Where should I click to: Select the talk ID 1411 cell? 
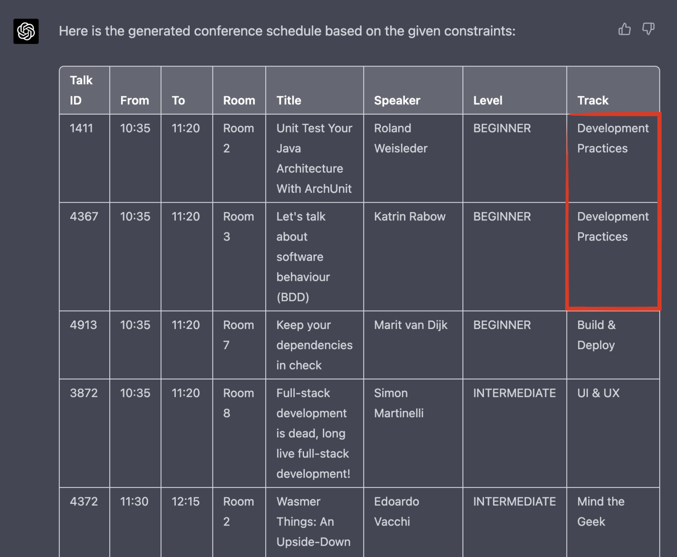[x=81, y=128]
